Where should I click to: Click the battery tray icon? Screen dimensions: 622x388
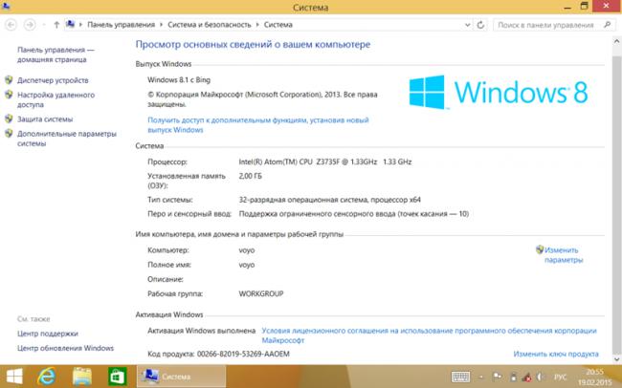(x=513, y=377)
